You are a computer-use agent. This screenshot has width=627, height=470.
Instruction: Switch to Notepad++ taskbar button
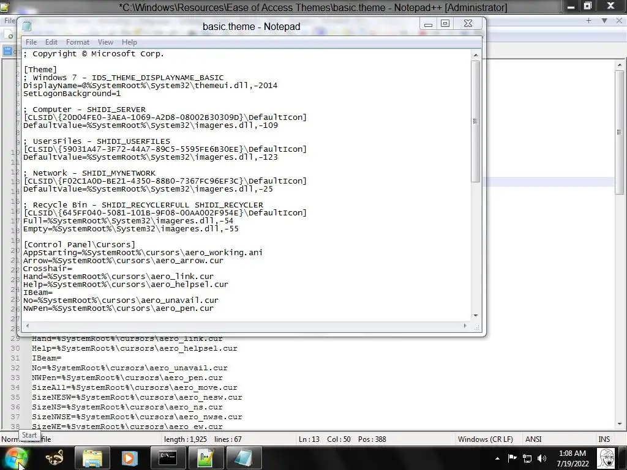tap(205, 458)
